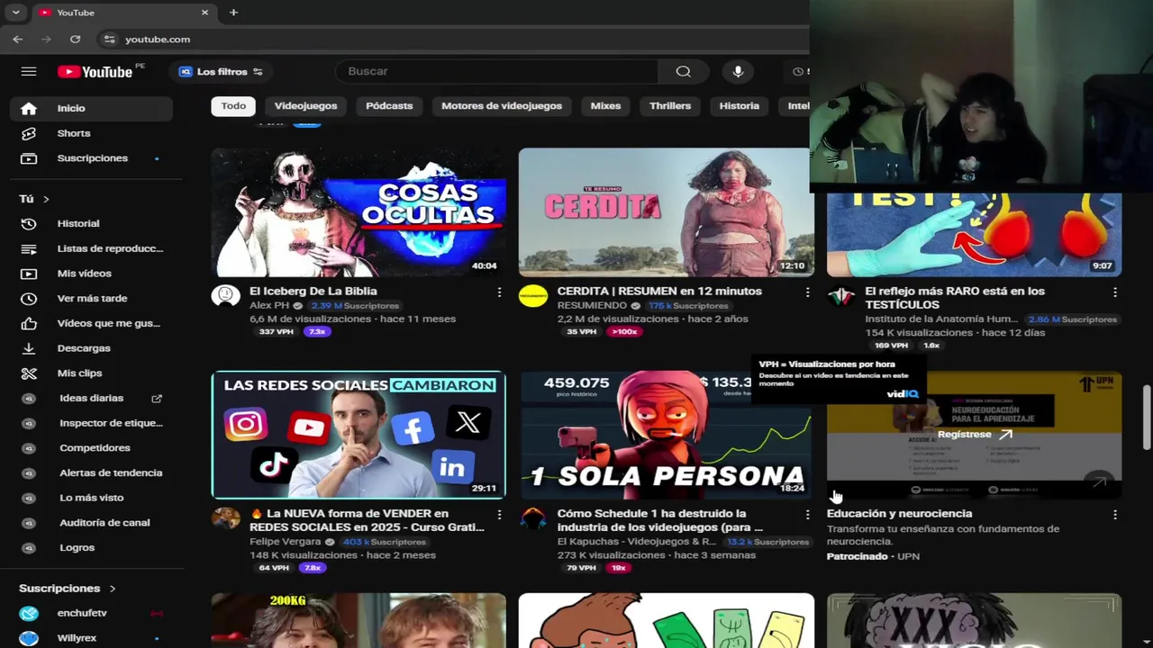
Task: Open options for El Iceberg De La Biblia
Action: [x=499, y=292]
